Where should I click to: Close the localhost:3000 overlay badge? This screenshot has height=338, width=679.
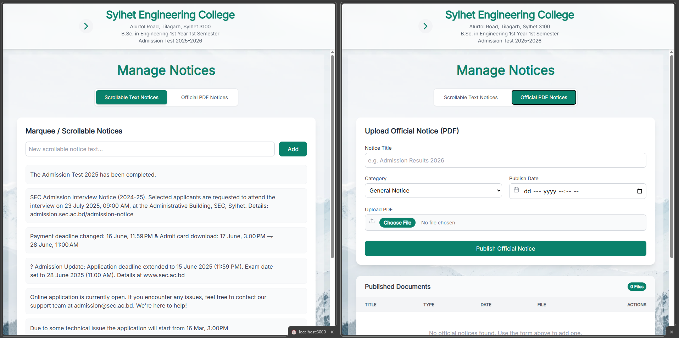click(x=332, y=332)
